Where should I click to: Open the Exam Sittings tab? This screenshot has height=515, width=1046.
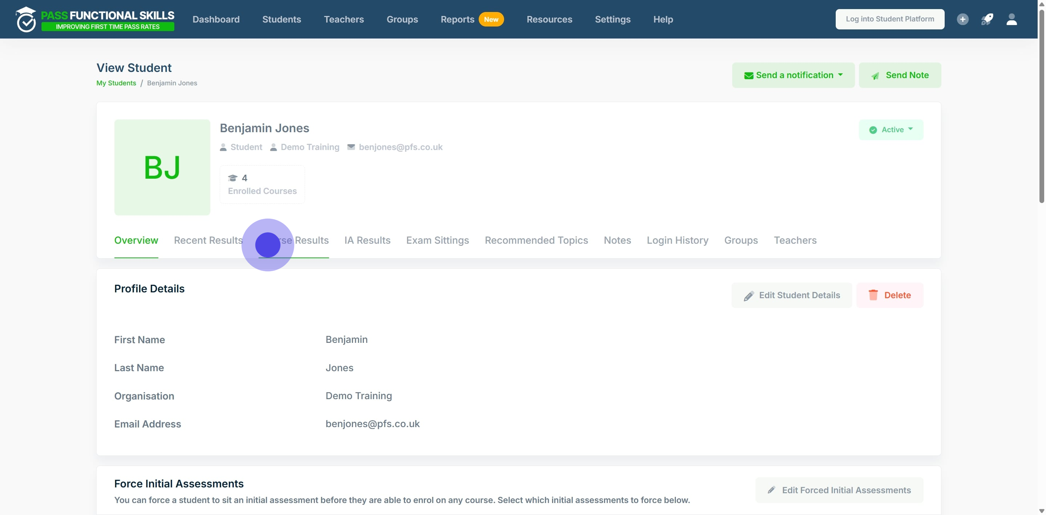tap(437, 240)
